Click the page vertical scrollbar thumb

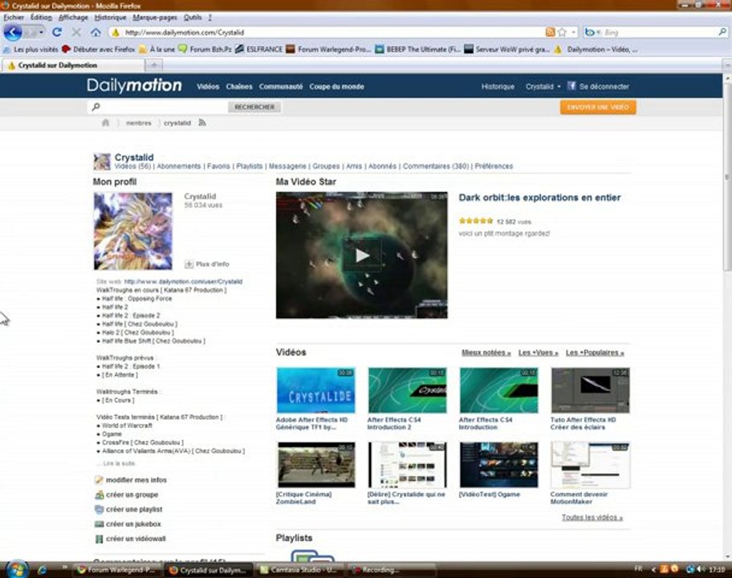[727, 176]
